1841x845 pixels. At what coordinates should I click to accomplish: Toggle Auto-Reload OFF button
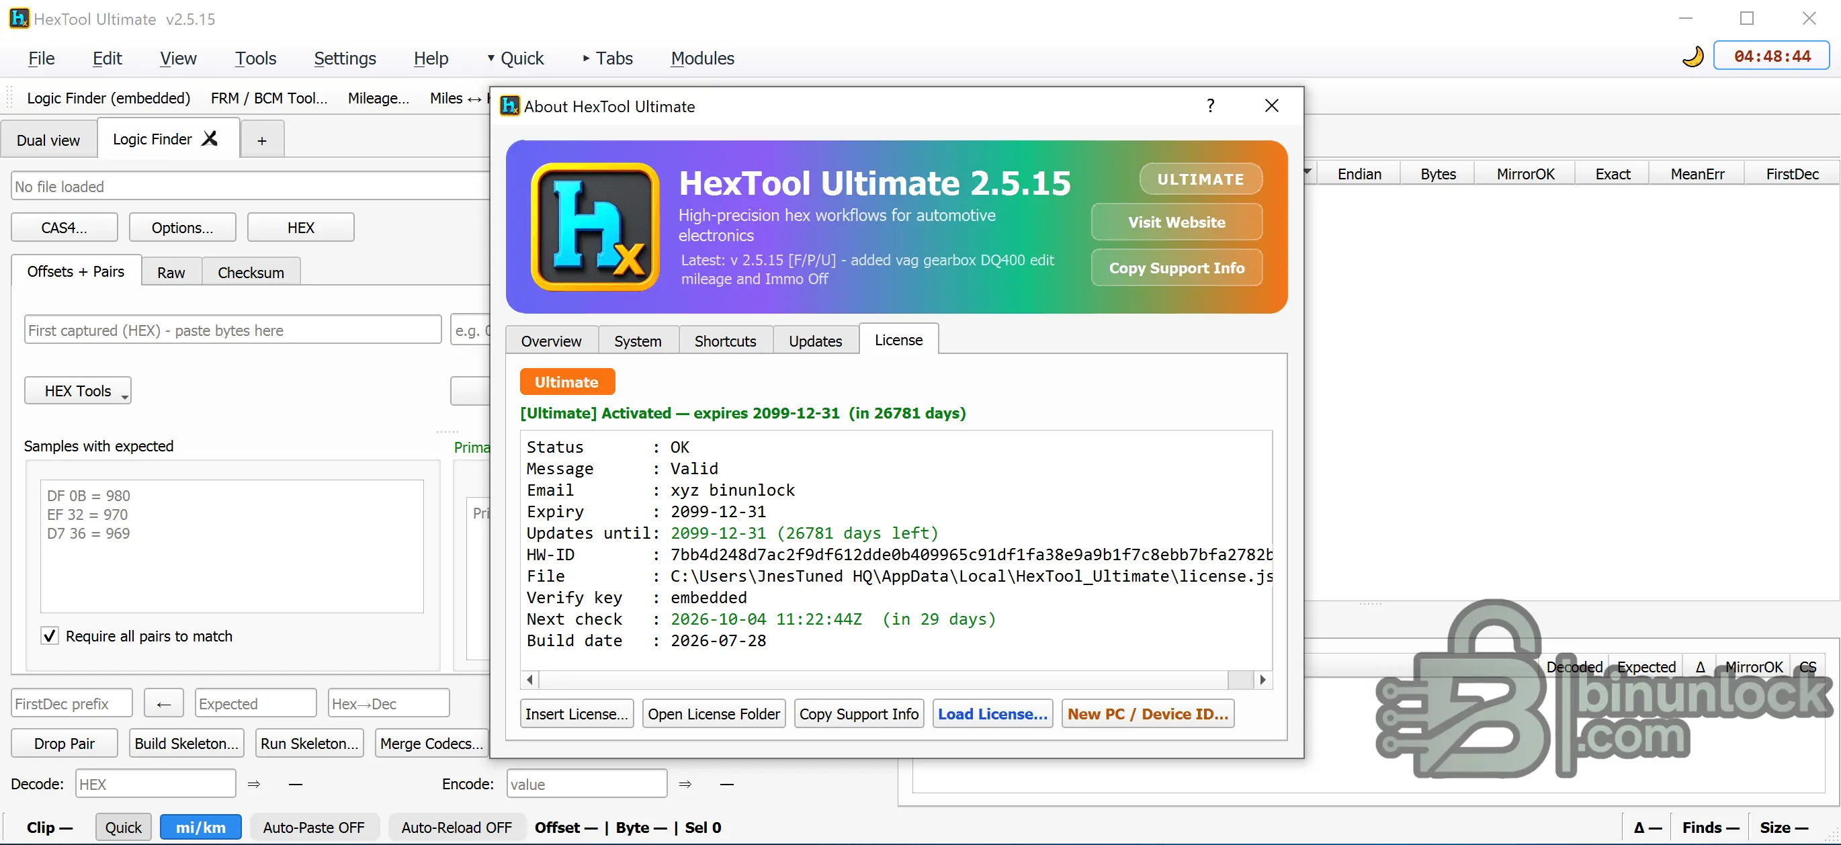coord(456,827)
